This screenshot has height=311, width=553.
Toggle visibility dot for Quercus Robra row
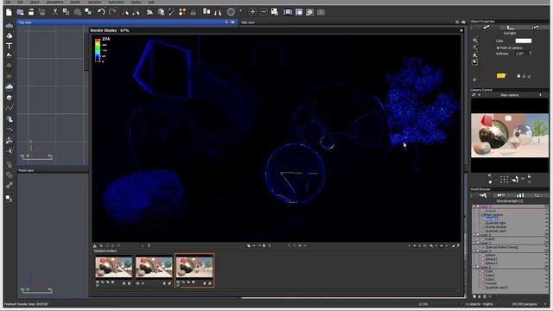tap(547, 247)
